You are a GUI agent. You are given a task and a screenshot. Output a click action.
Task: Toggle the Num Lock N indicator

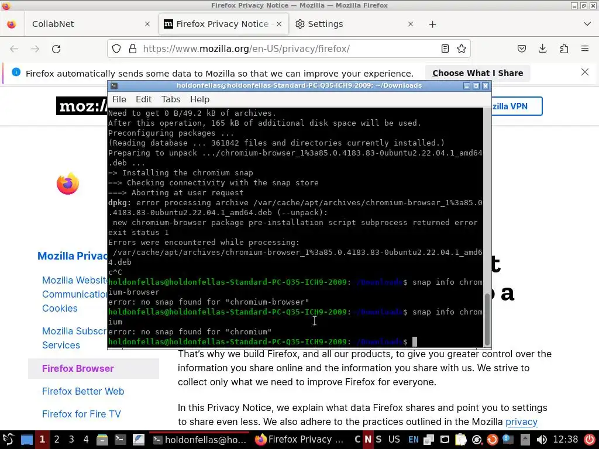coord(368,440)
